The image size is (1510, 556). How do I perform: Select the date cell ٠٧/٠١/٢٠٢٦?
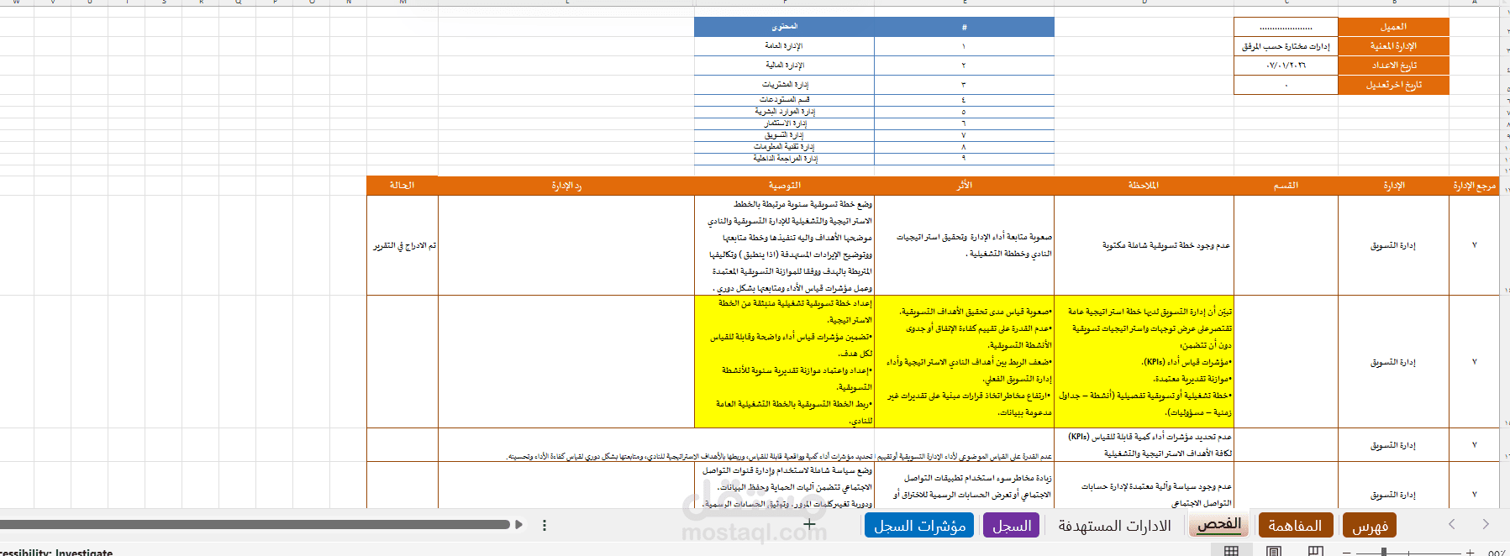tap(1286, 66)
